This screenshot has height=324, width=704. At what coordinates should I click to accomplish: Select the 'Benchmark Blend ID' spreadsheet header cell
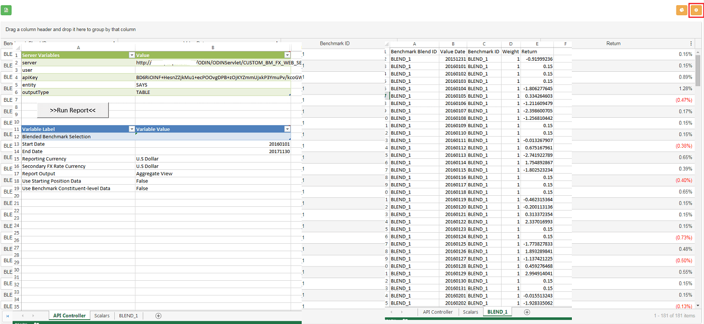414,52
